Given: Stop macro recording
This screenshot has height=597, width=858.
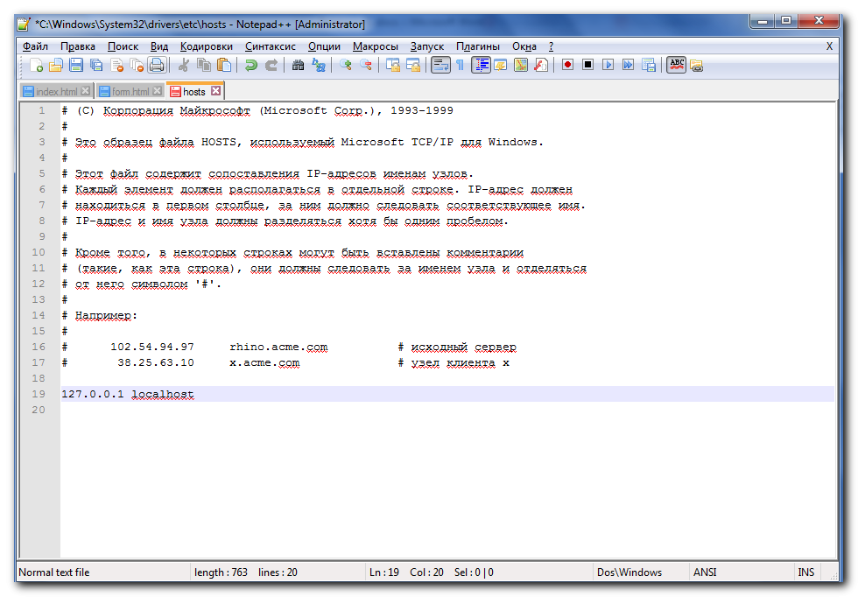Looking at the screenshot, I should tap(588, 65).
